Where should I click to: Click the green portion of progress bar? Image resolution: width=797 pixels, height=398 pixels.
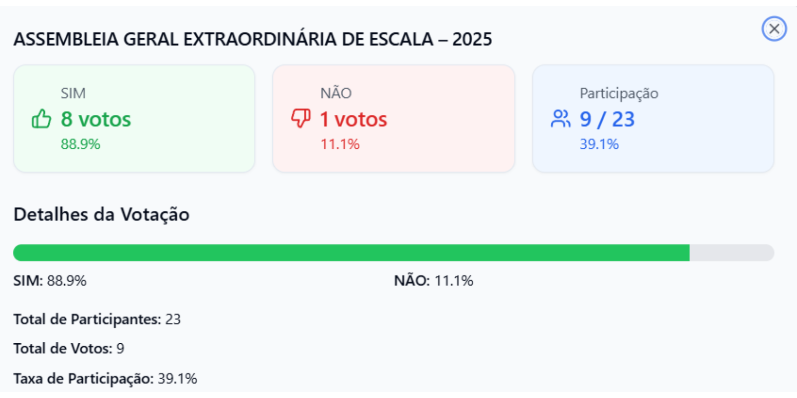click(349, 253)
